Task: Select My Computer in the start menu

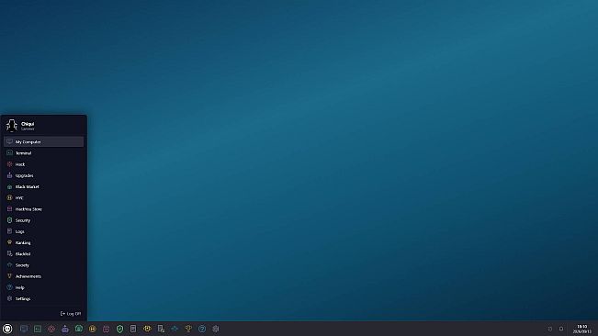Action: pyautogui.click(x=43, y=141)
